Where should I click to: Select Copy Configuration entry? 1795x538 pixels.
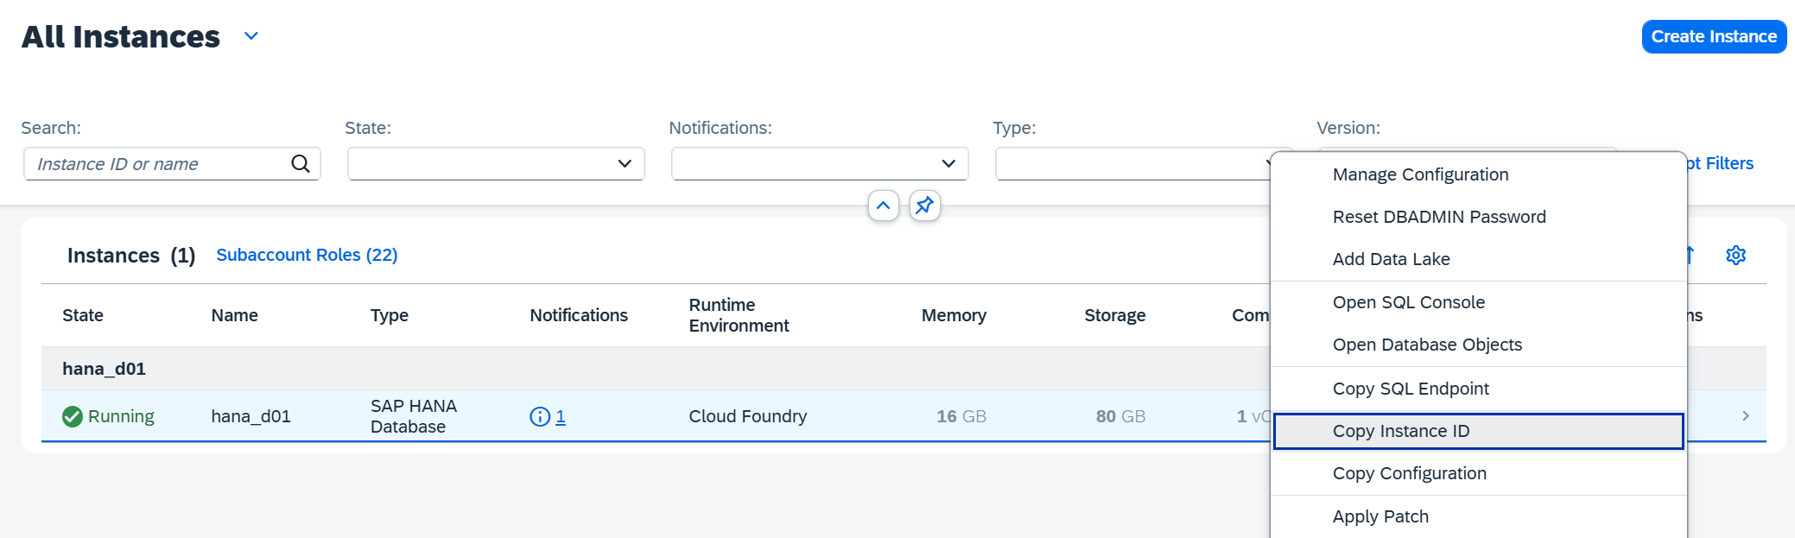1479,473
